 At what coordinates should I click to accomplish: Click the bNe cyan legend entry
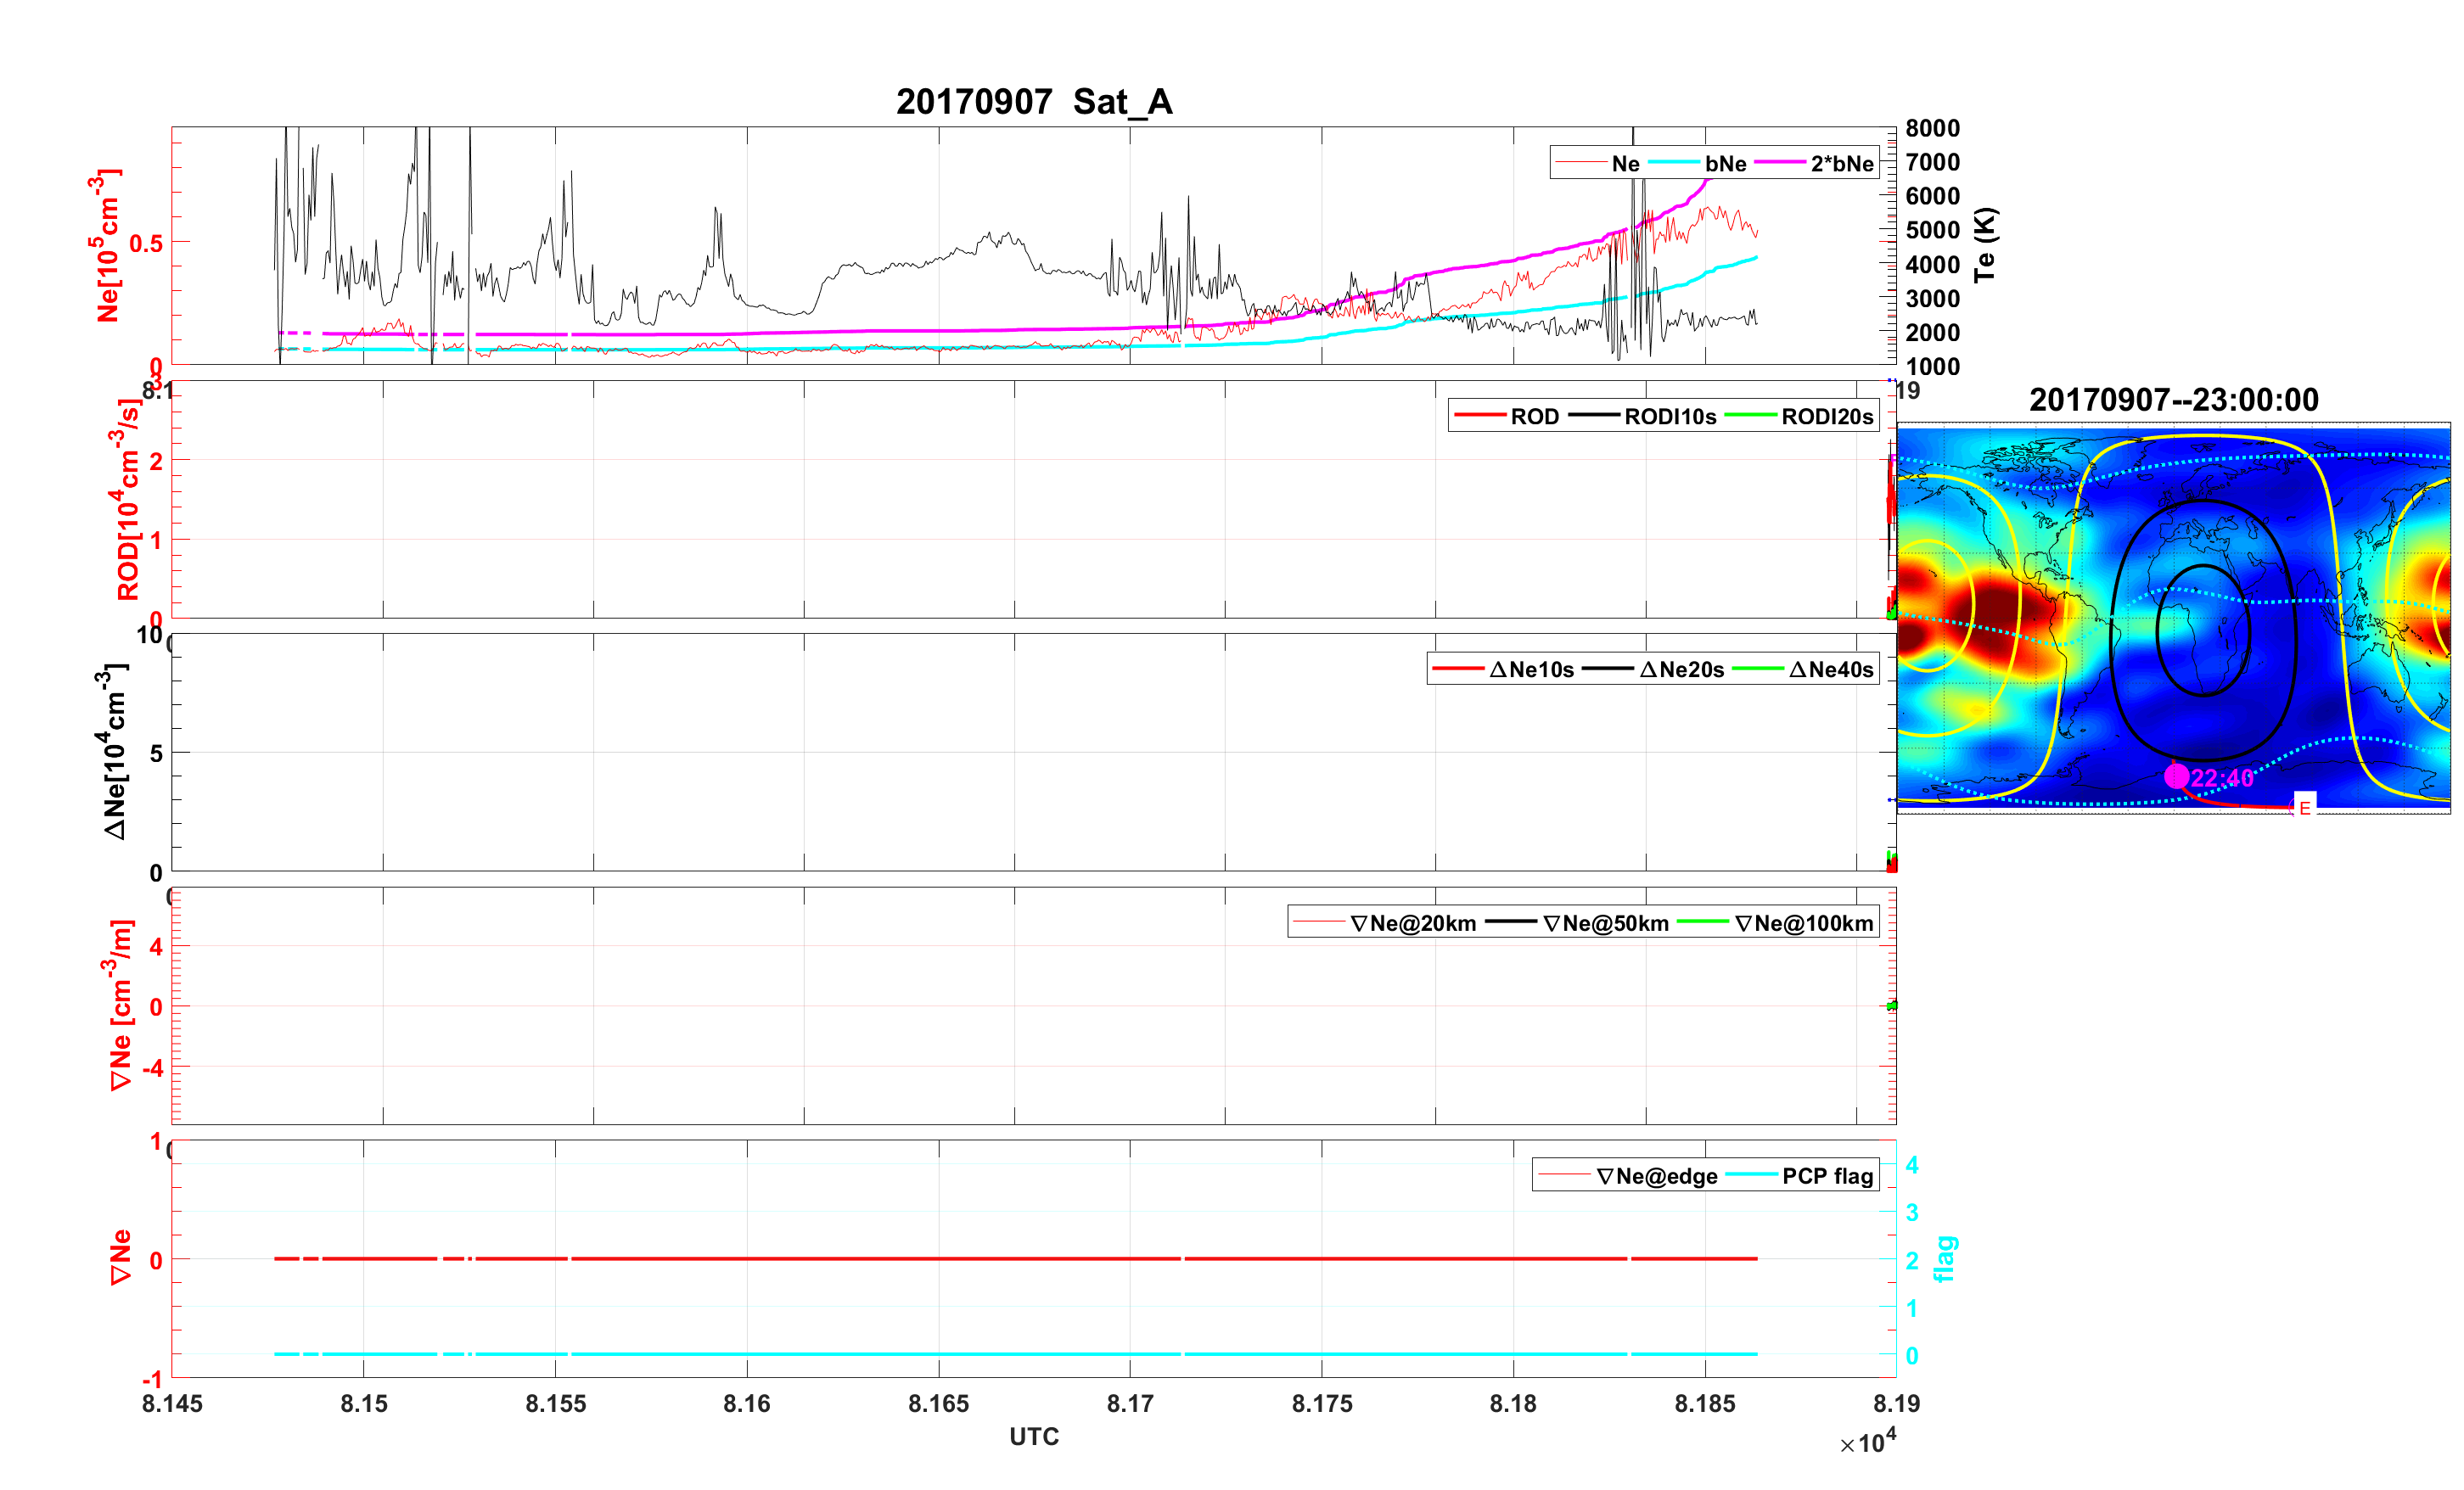click(x=1725, y=164)
